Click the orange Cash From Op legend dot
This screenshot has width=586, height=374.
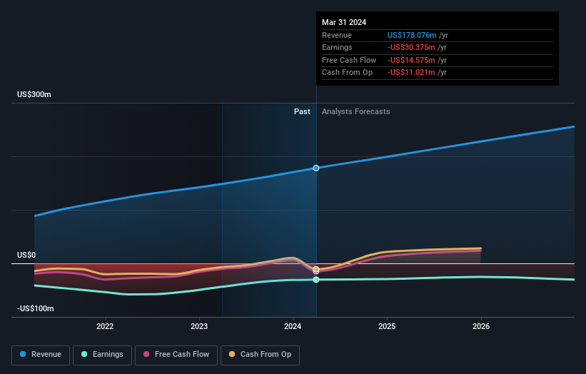[232, 354]
